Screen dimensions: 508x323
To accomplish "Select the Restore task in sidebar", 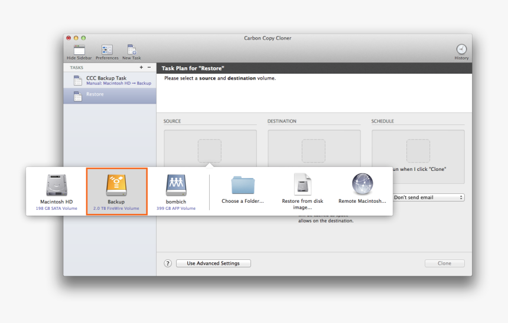I will 110,96.
